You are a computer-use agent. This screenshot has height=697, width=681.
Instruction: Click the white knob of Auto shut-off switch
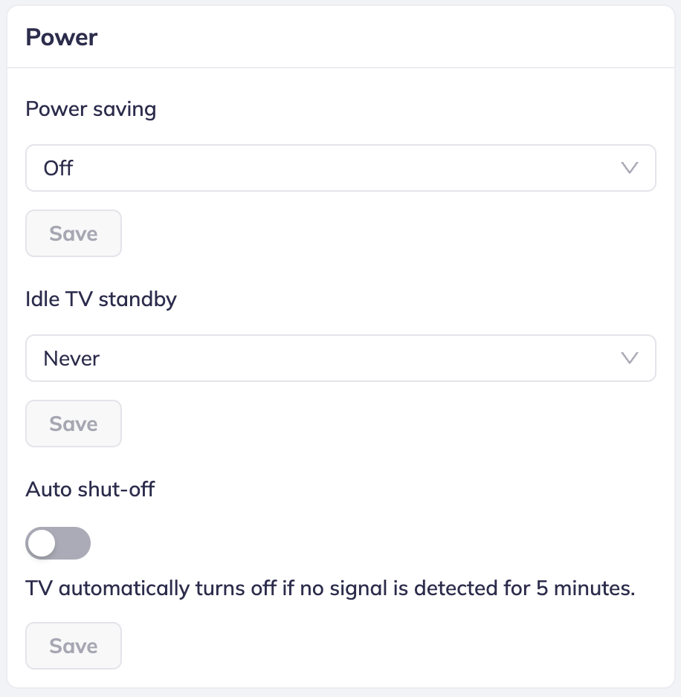pos(42,543)
